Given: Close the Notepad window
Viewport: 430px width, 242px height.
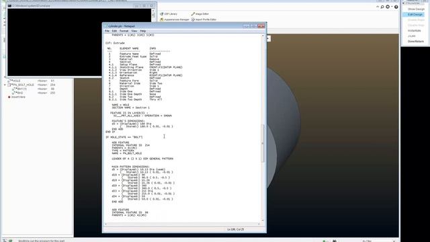Looking at the screenshot, I should click(261, 26).
